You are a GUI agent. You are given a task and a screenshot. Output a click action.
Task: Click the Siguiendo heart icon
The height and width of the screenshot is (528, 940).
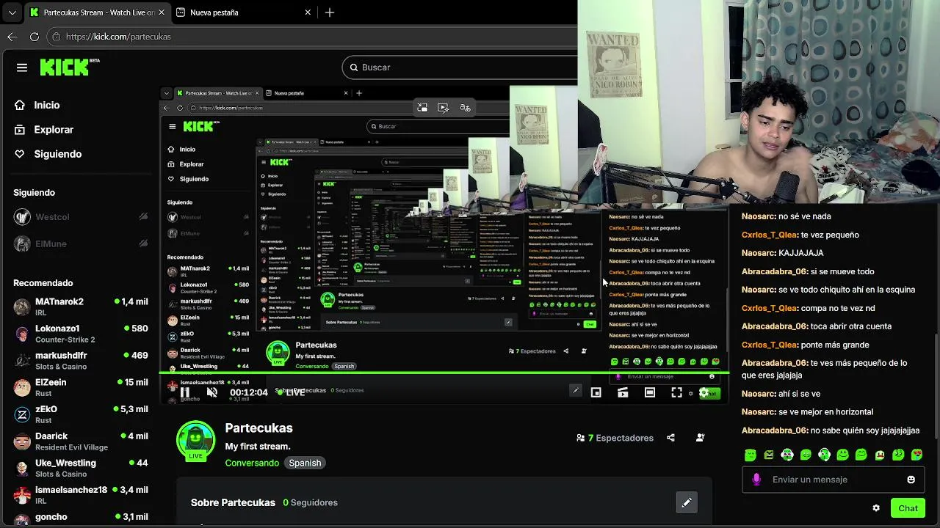click(20, 154)
